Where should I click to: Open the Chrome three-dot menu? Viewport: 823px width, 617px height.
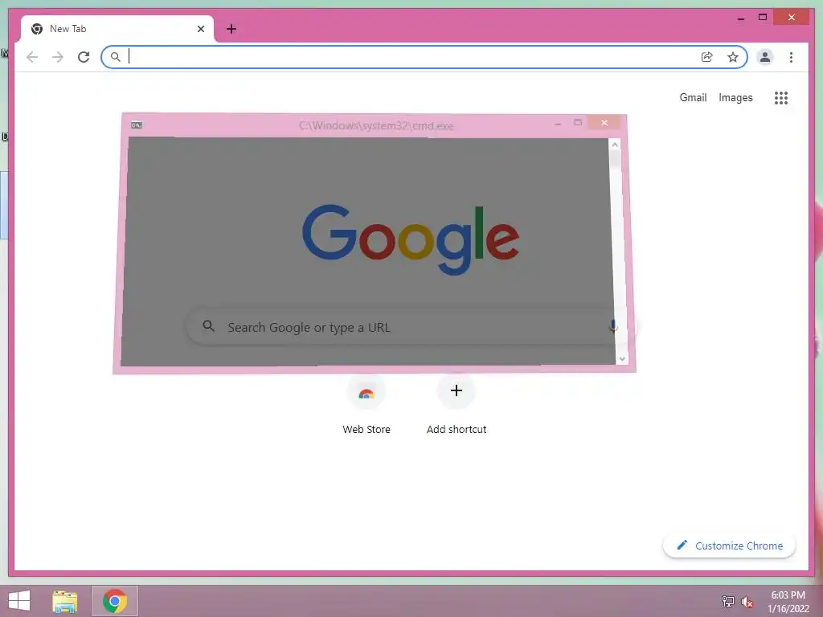point(791,57)
